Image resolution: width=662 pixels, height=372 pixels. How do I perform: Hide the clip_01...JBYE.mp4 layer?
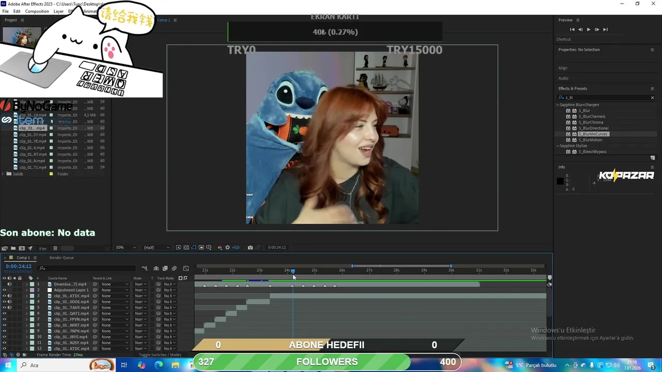(x=5, y=337)
